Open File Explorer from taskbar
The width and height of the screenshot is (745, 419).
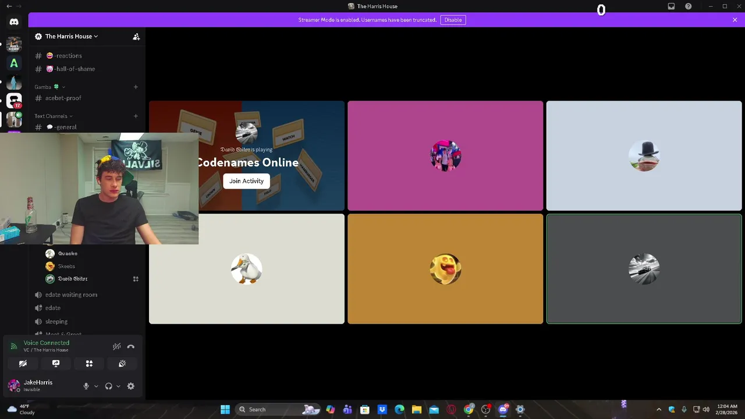(x=417, y=410)
